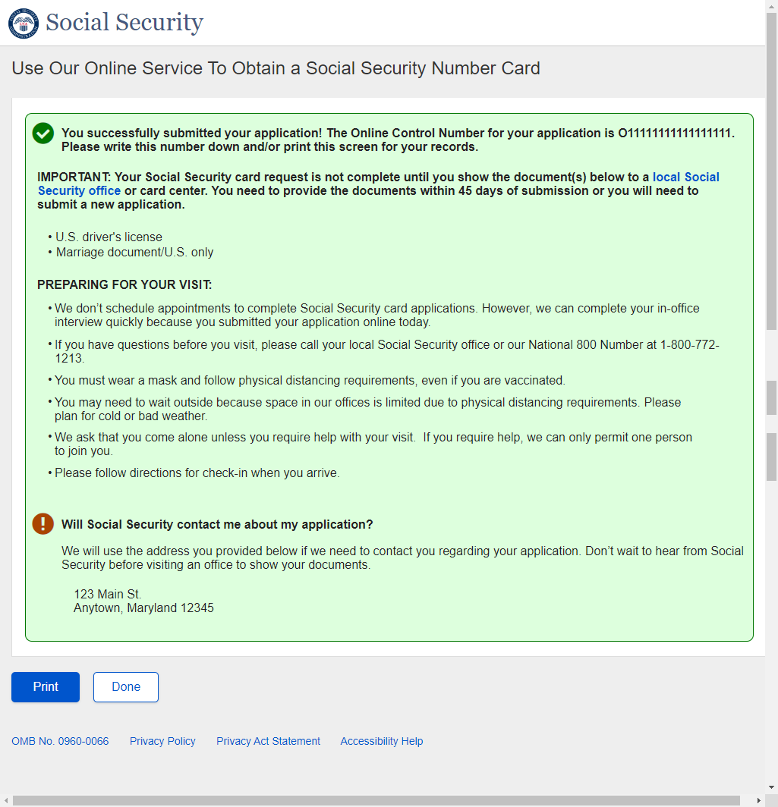Click the Social Security seal logo
This screenshot has height=807, width=778.
(23, 23)
